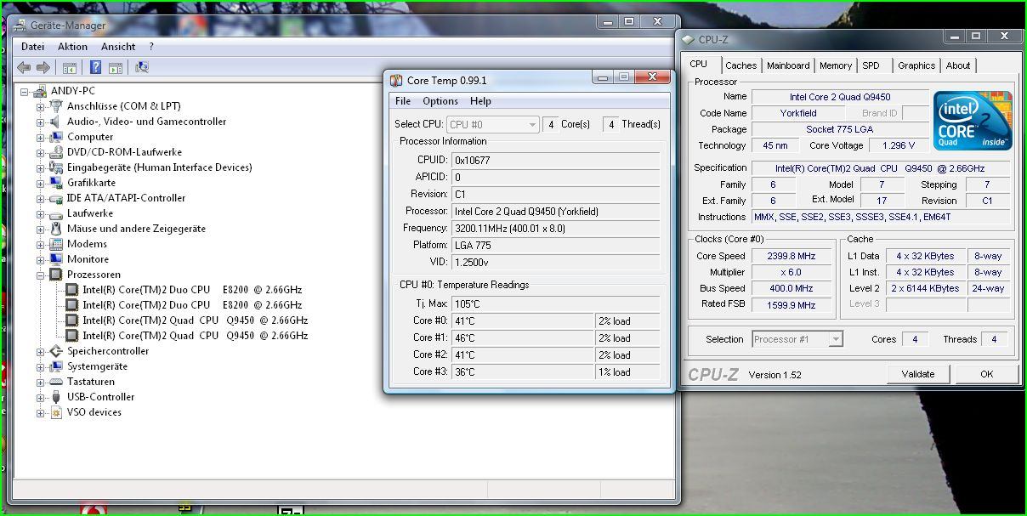Open the Aktion menu in Geräte-Manager
The image size is (1027, 516).
tap(73, 47)
